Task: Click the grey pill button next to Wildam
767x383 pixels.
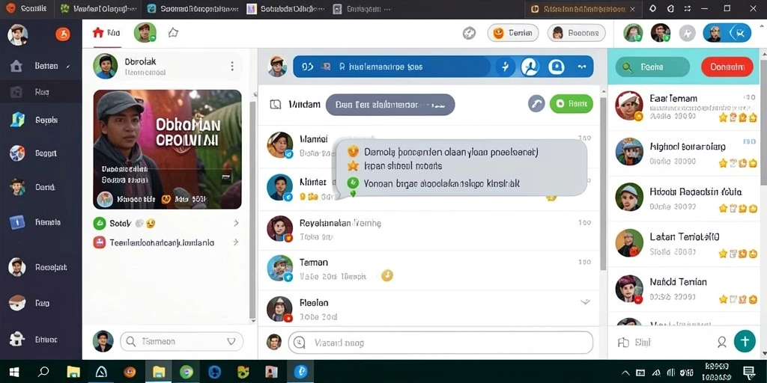Action: 389,105
